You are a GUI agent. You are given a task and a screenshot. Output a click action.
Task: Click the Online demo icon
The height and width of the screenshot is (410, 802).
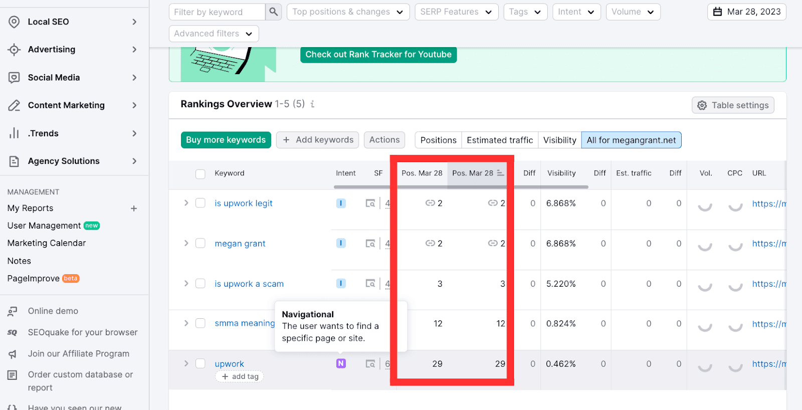[13, 311]
